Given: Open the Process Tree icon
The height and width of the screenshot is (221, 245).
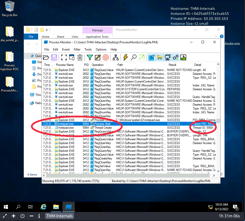Looking at the screenshot, I should pyautogui.click(x=115, y=57).
